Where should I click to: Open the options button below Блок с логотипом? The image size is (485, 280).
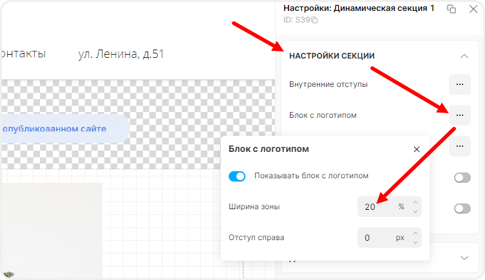click(x=460, y=146)
